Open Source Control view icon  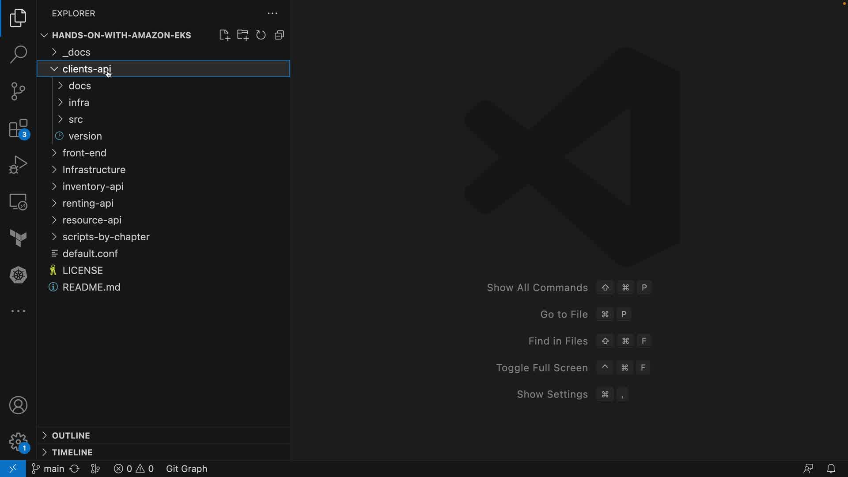coord(18,91)
